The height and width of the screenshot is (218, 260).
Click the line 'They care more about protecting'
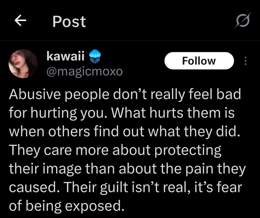(x=115, y=150)
